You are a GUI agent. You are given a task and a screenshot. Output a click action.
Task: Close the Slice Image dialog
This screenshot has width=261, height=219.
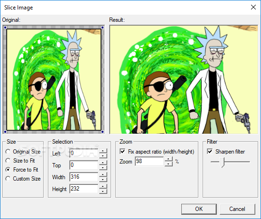253,7
